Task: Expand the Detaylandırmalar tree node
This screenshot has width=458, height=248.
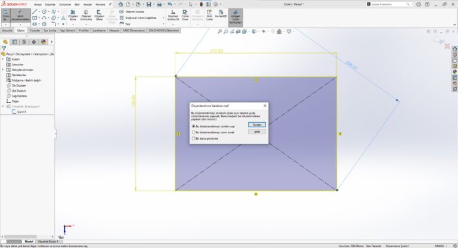Action: point(4,70)
